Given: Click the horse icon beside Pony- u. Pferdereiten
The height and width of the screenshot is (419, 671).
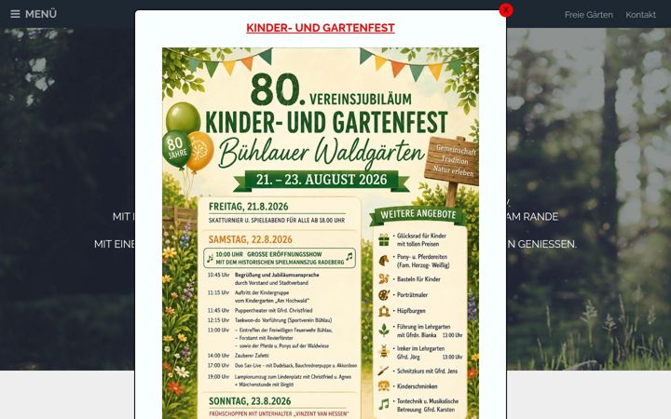Looking at the screenshot, I should click(x=383, y=260).
